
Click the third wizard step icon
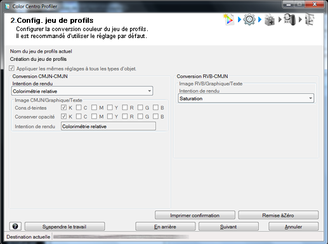click(x=270, y=20)
